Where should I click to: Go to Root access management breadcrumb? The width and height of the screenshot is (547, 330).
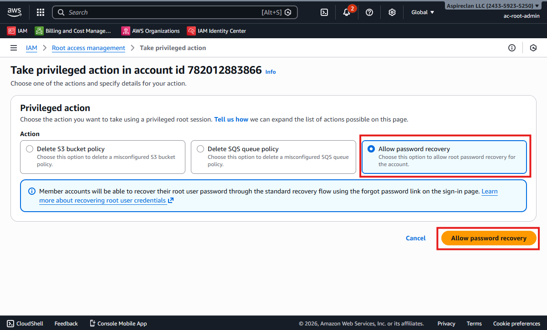[x=88, y=48]
